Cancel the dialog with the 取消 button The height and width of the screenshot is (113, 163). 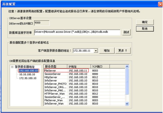[145, 29]
